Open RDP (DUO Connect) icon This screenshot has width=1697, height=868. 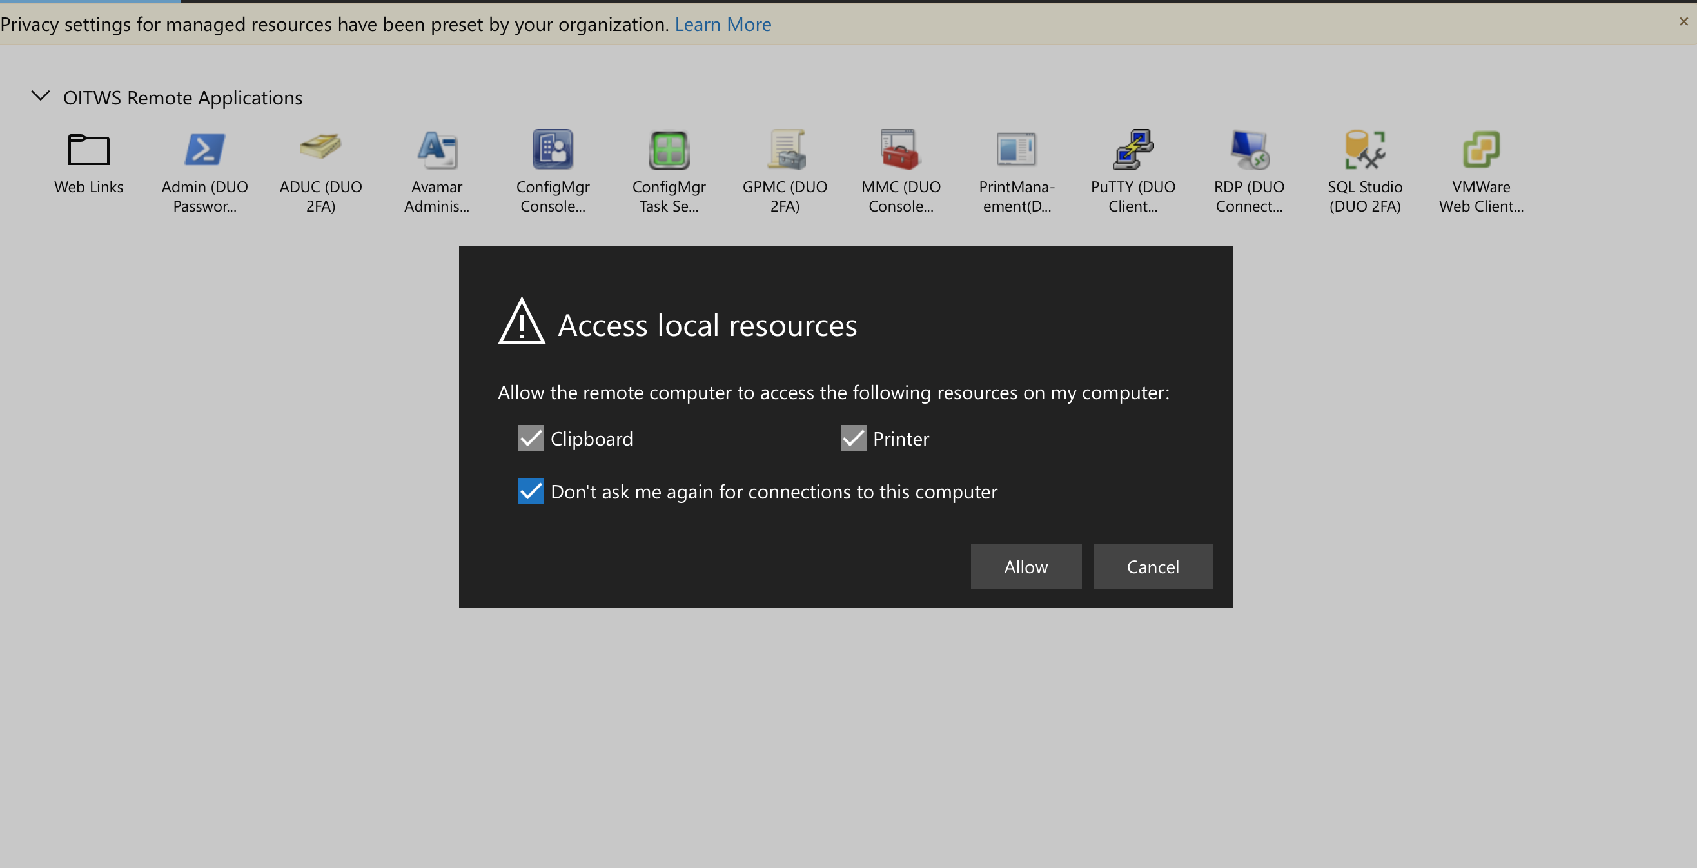point(1248,150)
